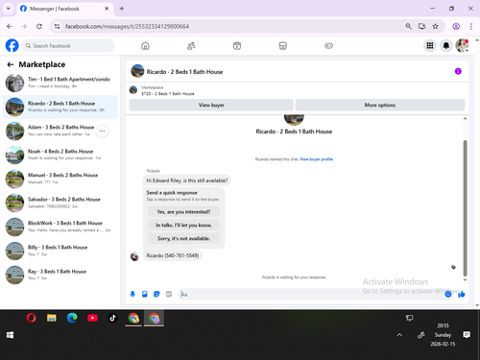This screenshot has height=360, width=480.
Task: Open the Chrome profile avatar
Action: click(456, 26)
